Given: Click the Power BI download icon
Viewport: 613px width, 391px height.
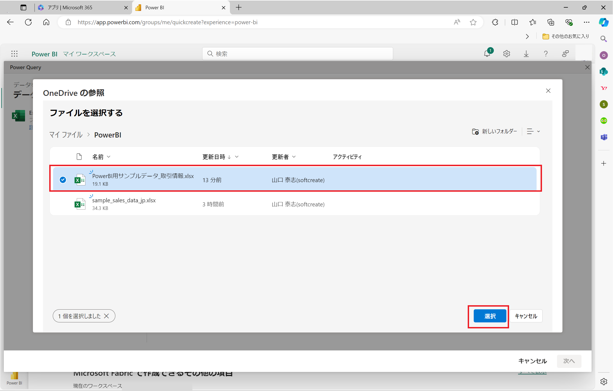Looking at the screenshot, I should pyautogui.click(x=526, y=54).
